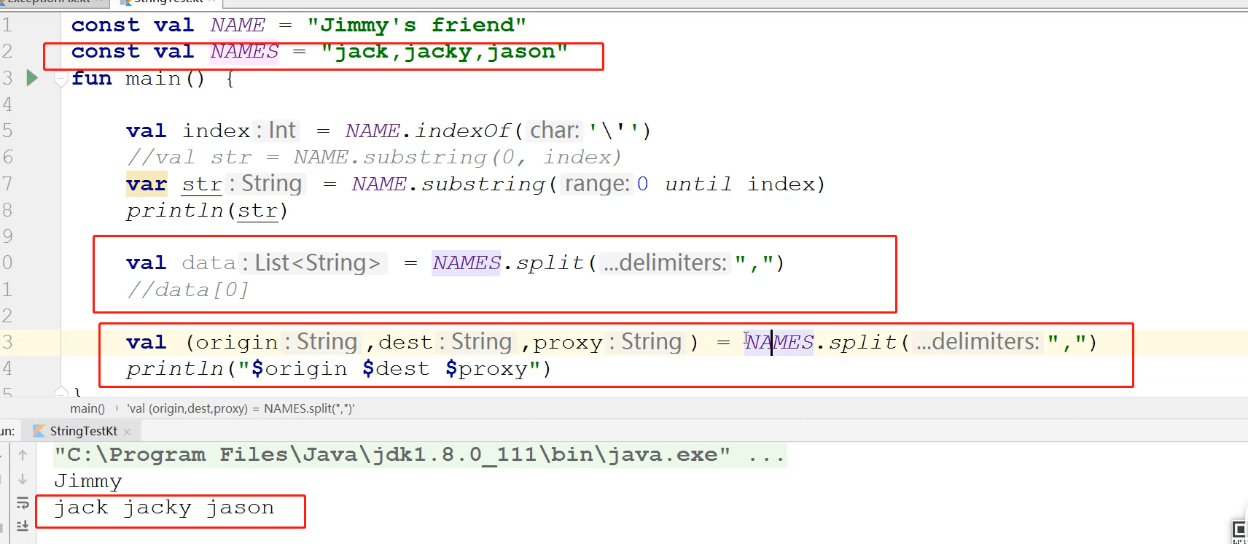
Task: Click the ': String' hint after str
Action: click(265, 184)
